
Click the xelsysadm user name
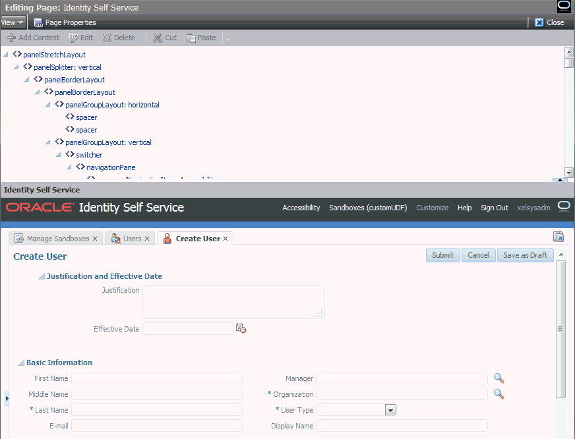point(533,208)
